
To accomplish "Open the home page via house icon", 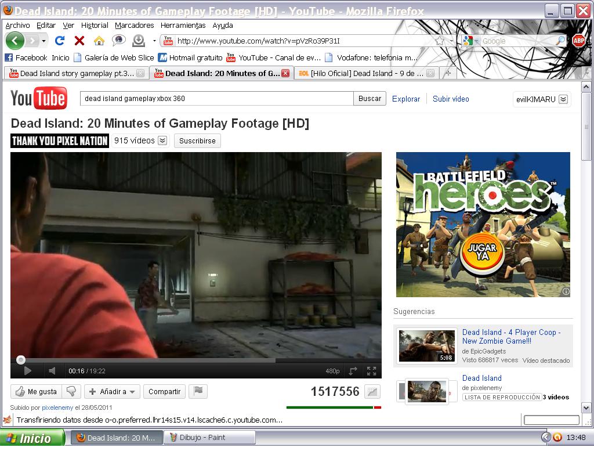I will [x=99, y=41].
